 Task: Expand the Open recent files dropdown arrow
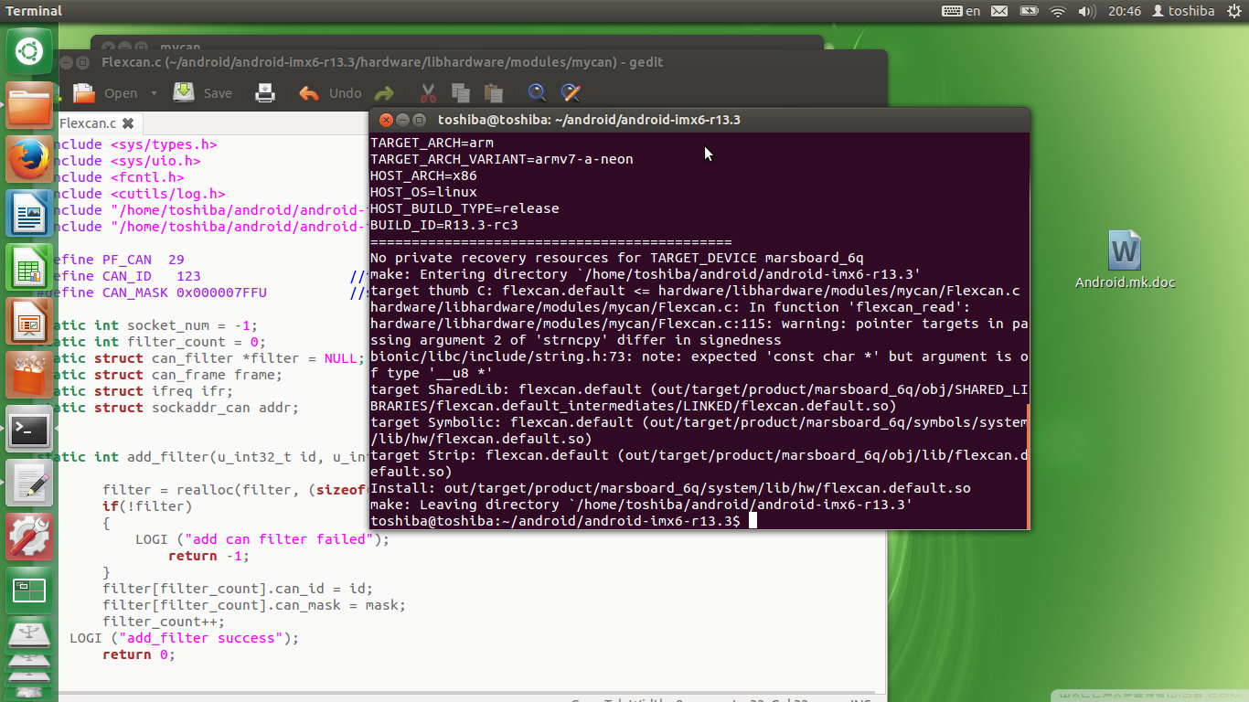154,93
